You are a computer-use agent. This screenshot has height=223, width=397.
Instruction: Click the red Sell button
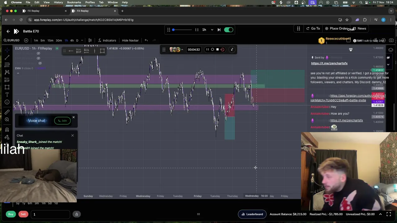[23, 214]
